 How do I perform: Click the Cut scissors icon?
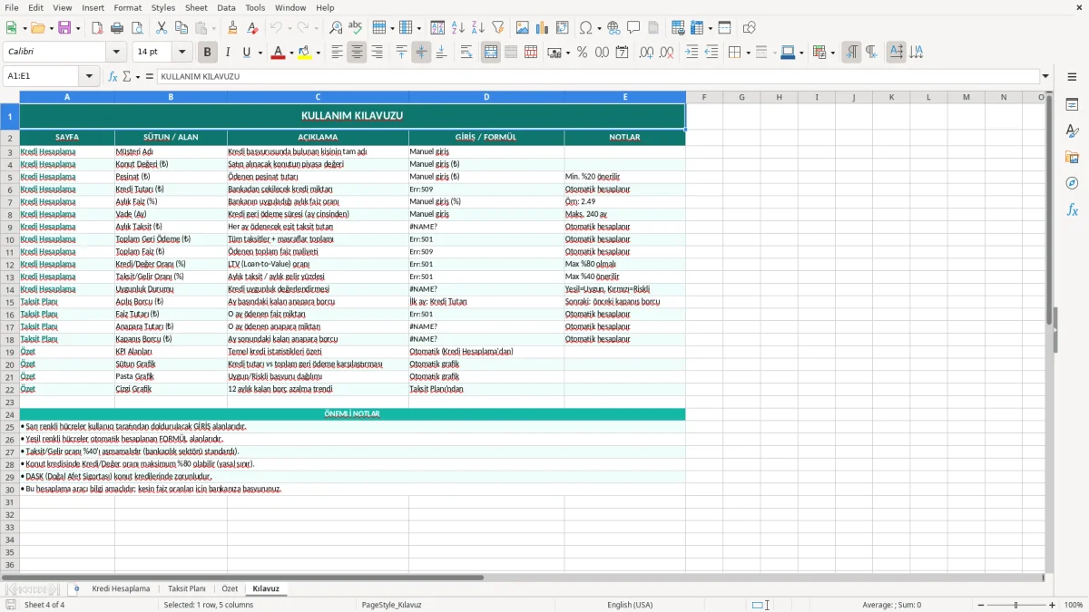[x=161, y=28]
